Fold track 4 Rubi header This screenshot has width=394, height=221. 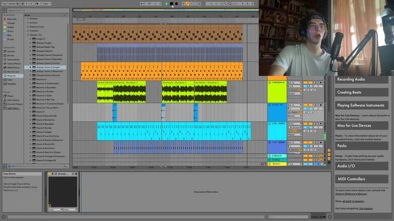click(x=270, y=82)
